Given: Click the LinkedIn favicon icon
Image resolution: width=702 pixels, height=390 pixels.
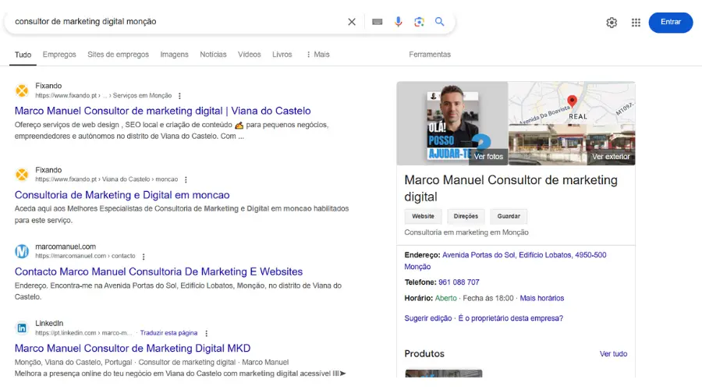Looking at the screenshot, I should click(22, 328).
